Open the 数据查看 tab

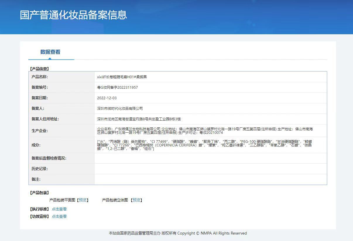(50, 52)
